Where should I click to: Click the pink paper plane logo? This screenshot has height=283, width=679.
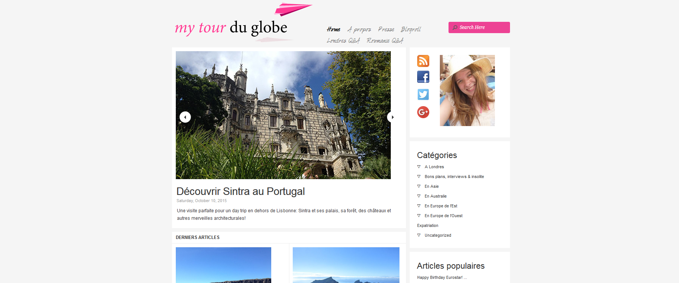coord(293,9)
